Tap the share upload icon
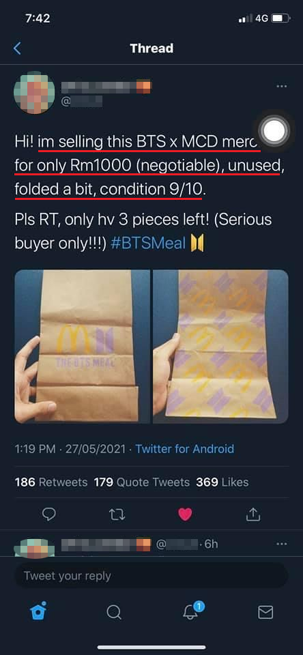 point(253,514)
